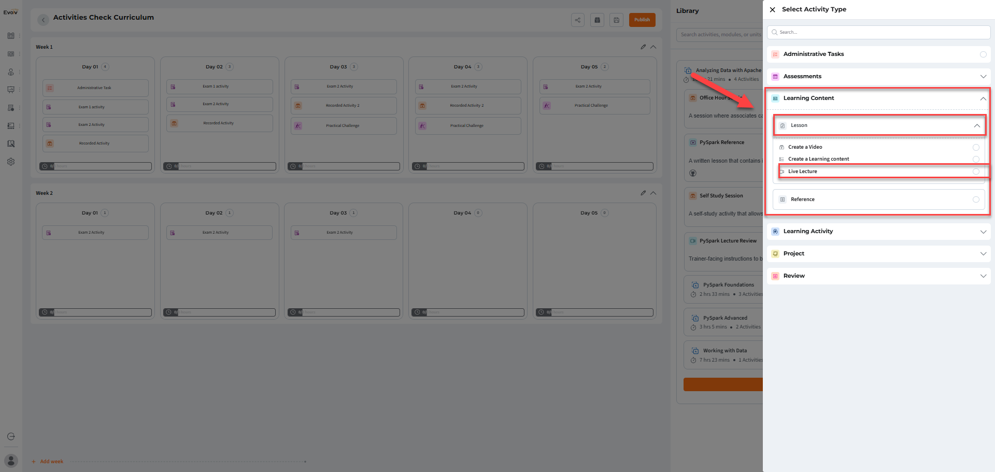The image size is (995, 472).
Task: Select the Administrative Tasks radio button
Action: tap(983, 54)
